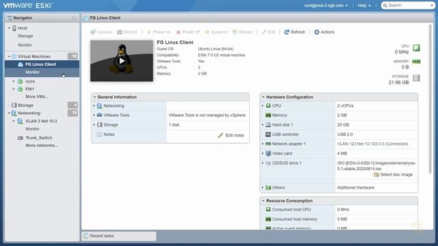Open More VMs... link
This screenshot has width=438, height=246.
37,96
